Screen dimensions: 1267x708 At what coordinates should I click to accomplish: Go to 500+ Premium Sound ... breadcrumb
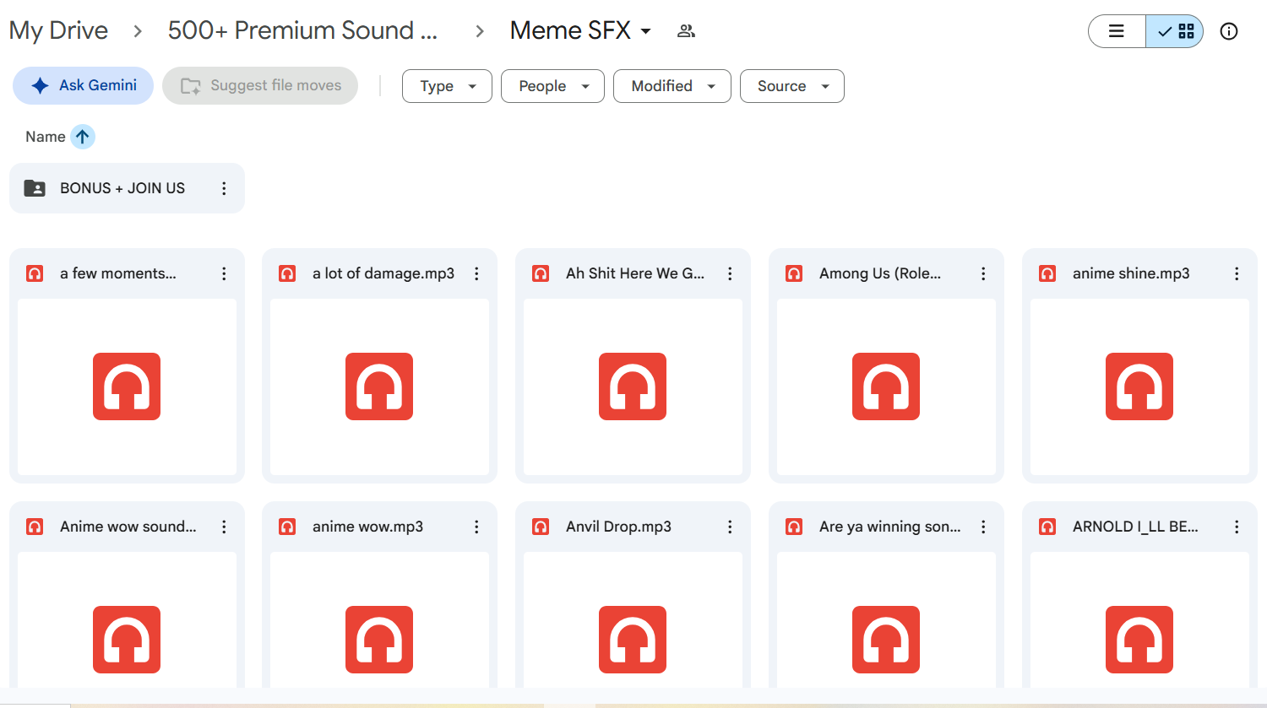click(x=302, y=30)
